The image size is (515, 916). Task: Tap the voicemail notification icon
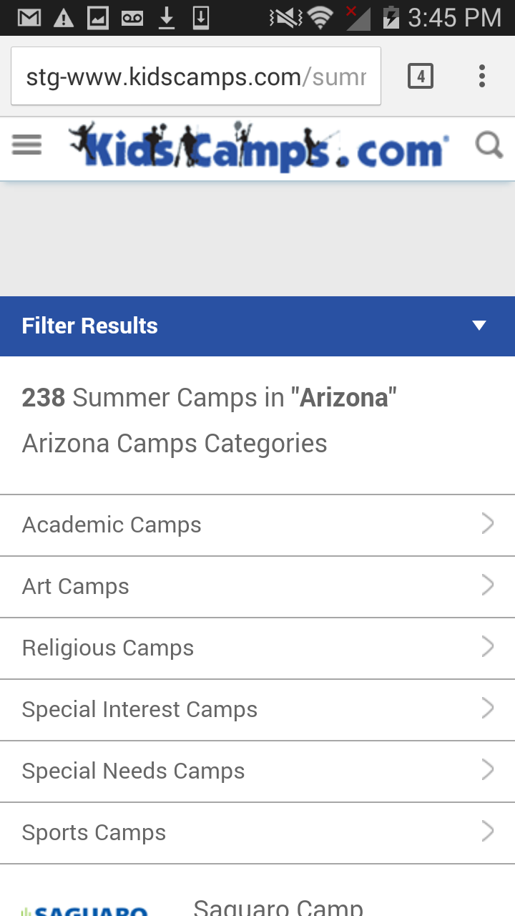point(132,18)
